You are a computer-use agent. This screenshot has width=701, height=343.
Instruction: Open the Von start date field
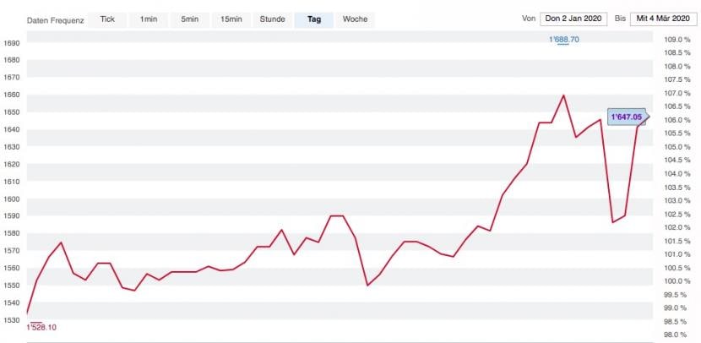pos(573,19)
